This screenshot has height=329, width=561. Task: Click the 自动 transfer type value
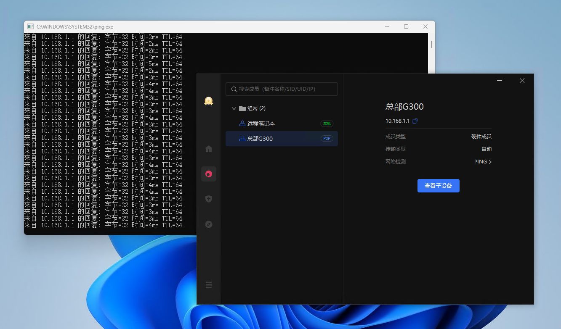pyautogui.click(x=487, y=149)
